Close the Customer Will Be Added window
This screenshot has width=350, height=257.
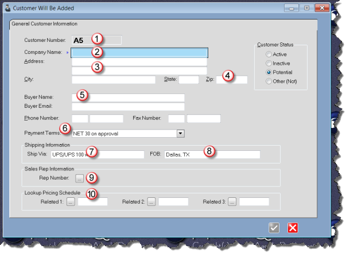pyautogui.click(x=322, y=8)
